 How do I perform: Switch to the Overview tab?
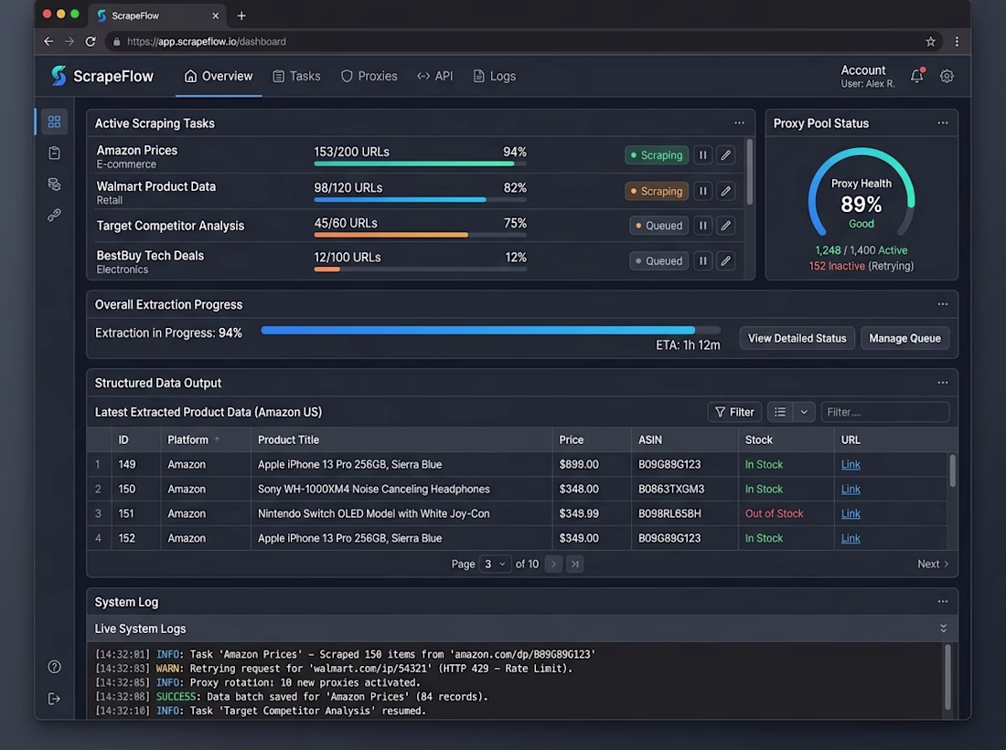[219, 77]
